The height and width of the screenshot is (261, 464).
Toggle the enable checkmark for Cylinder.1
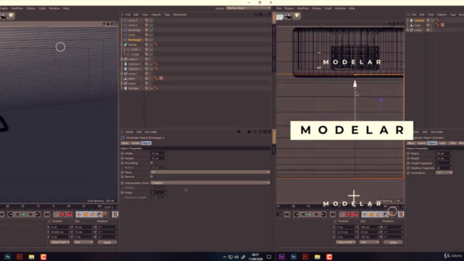tap(152, 69)
